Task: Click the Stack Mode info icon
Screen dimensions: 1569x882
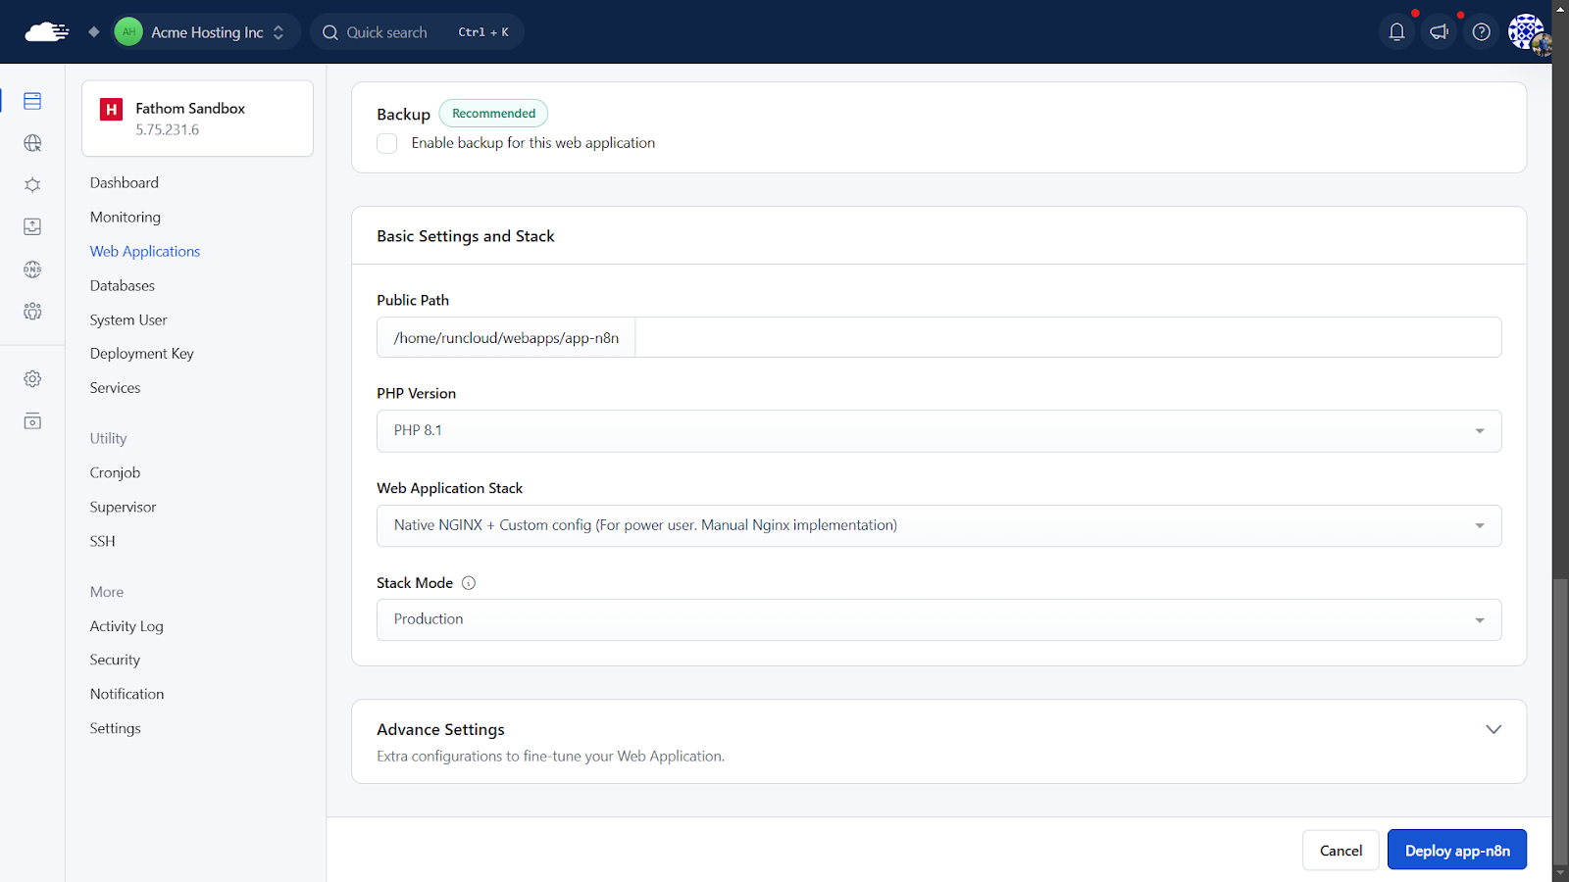Action: coord(469,583)
